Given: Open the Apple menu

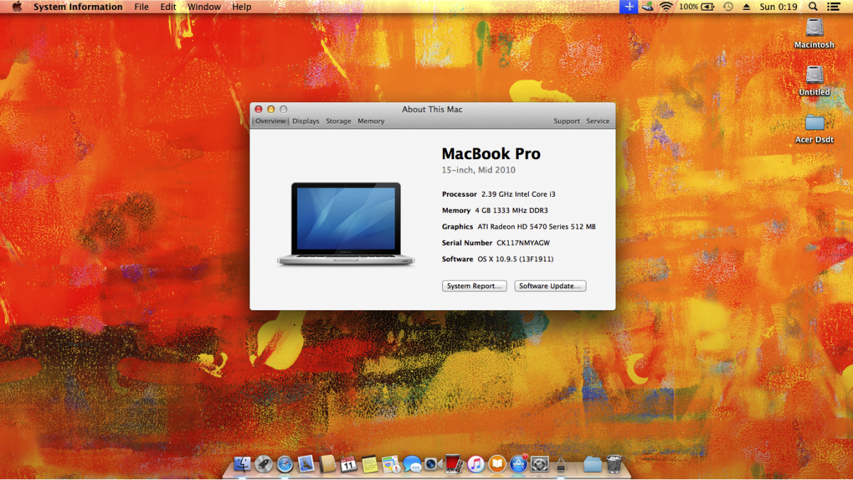Looking at the screenshot, I should pyautogui.click(x=17, y=6).
